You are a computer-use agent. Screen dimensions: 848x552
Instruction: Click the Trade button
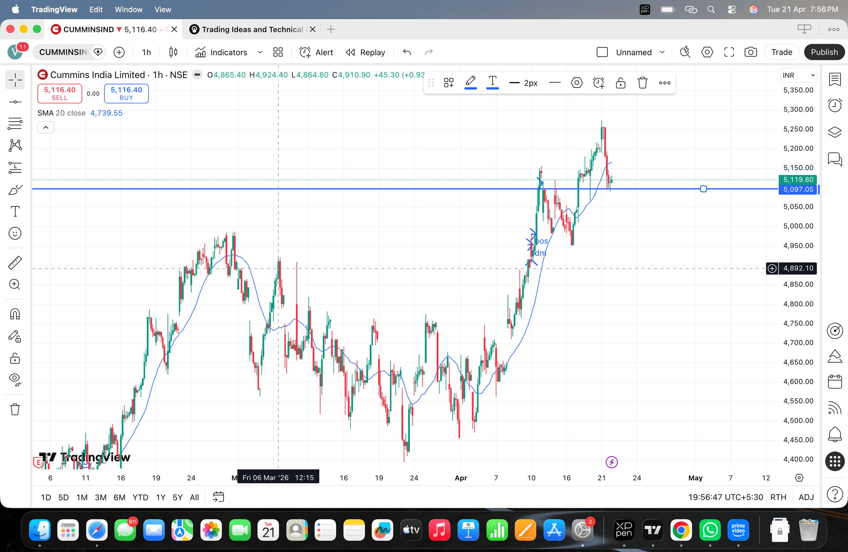pos(782,52)
